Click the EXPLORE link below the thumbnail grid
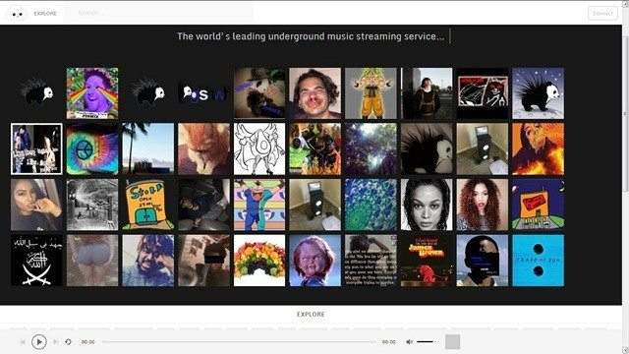Image resolution: width=629 pixels, height=354 pixels. click(x=311, y=315)
